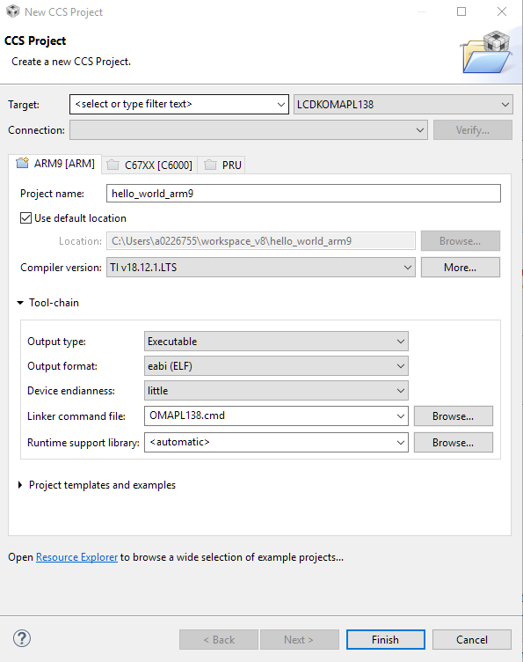The image size is (523, 662).
Task: Click the CCS cube icon in title bar
Action: (x=12, y=11)
